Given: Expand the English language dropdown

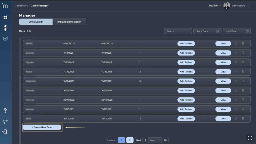Looking at the screenshot, I should point(214,6).
